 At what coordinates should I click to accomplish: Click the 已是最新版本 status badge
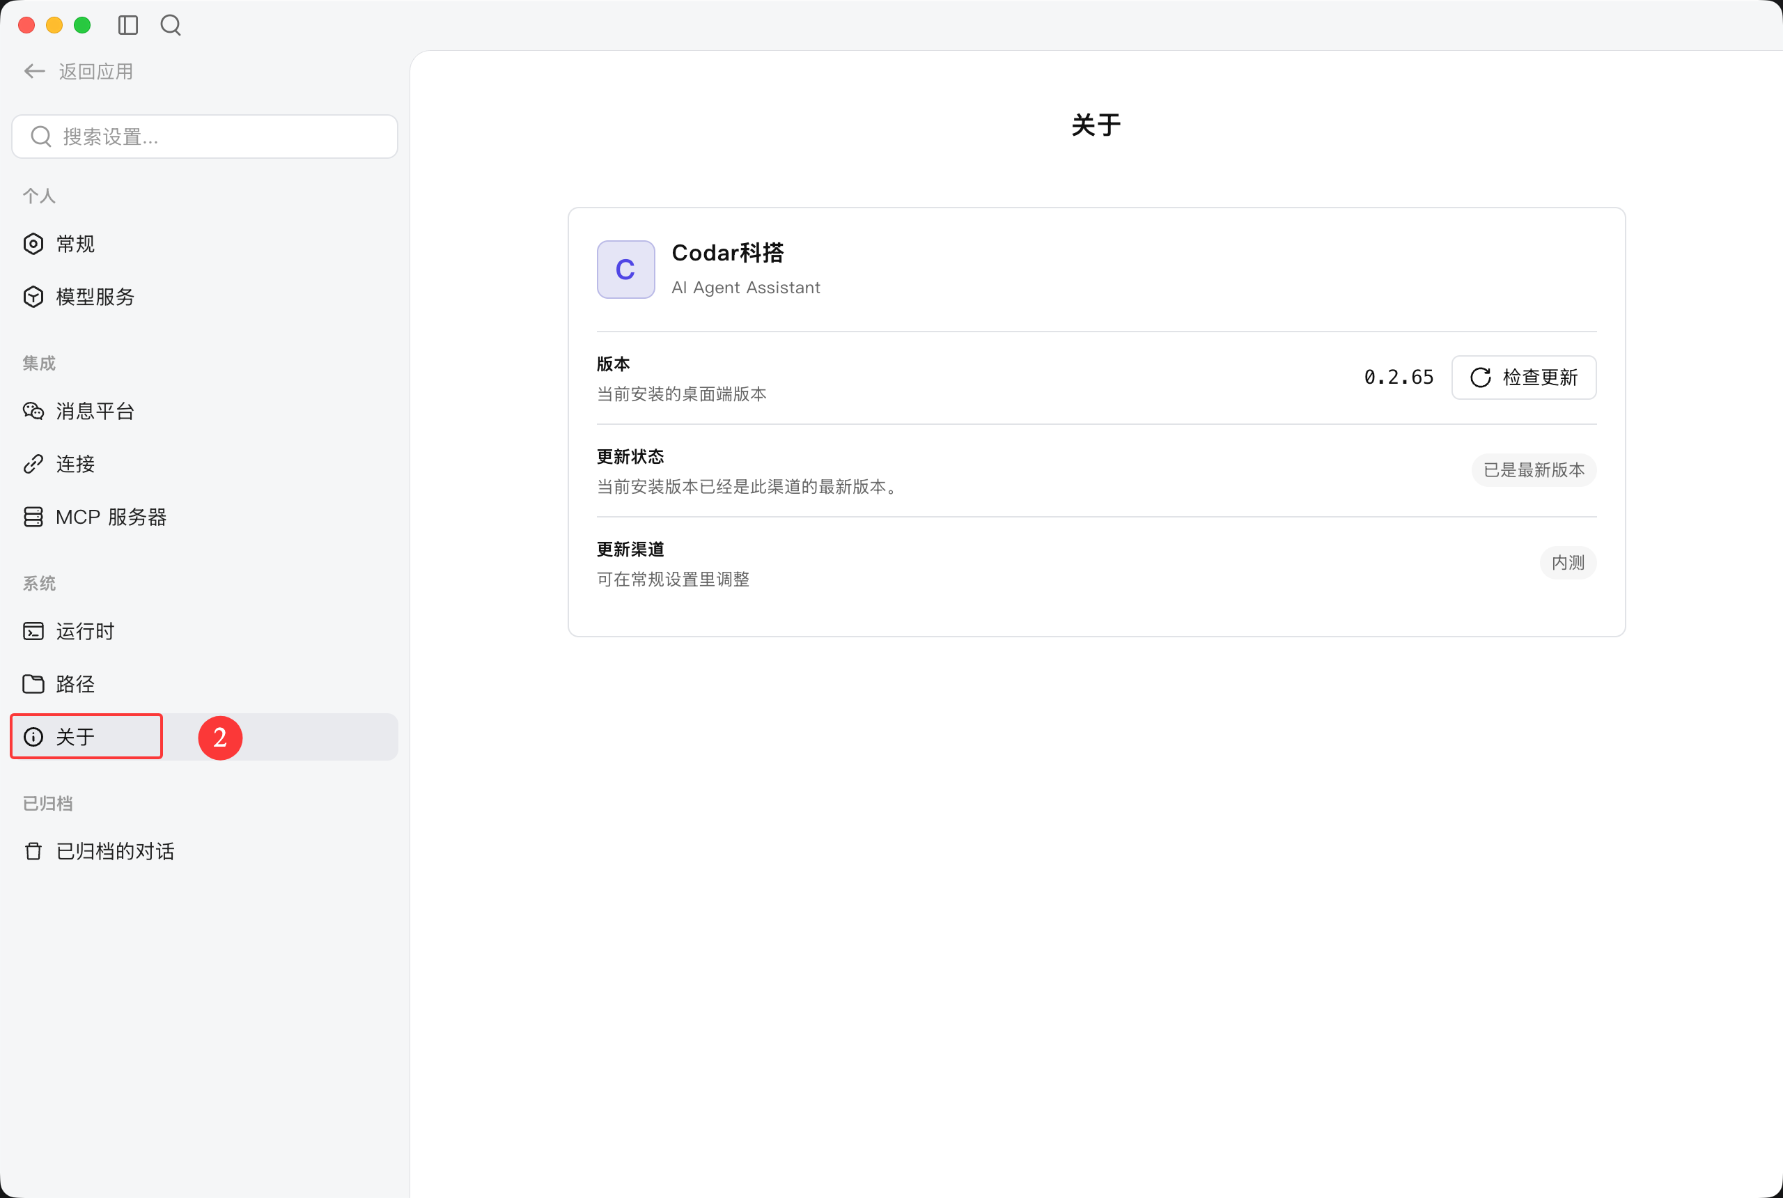pos(1533,470)
